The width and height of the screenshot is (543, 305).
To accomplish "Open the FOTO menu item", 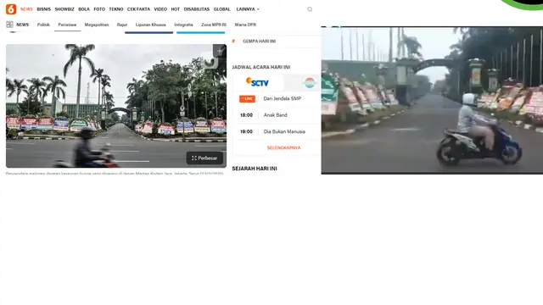I will (x=99, y=9).
